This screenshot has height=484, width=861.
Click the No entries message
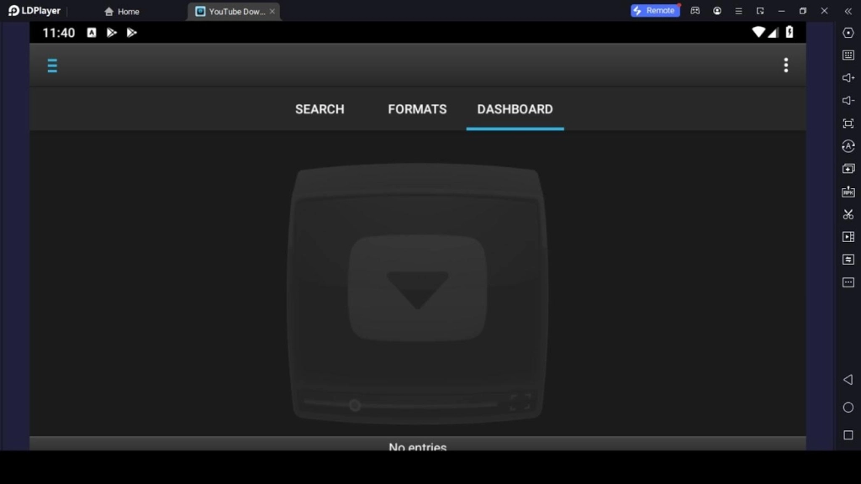[417, 446]
